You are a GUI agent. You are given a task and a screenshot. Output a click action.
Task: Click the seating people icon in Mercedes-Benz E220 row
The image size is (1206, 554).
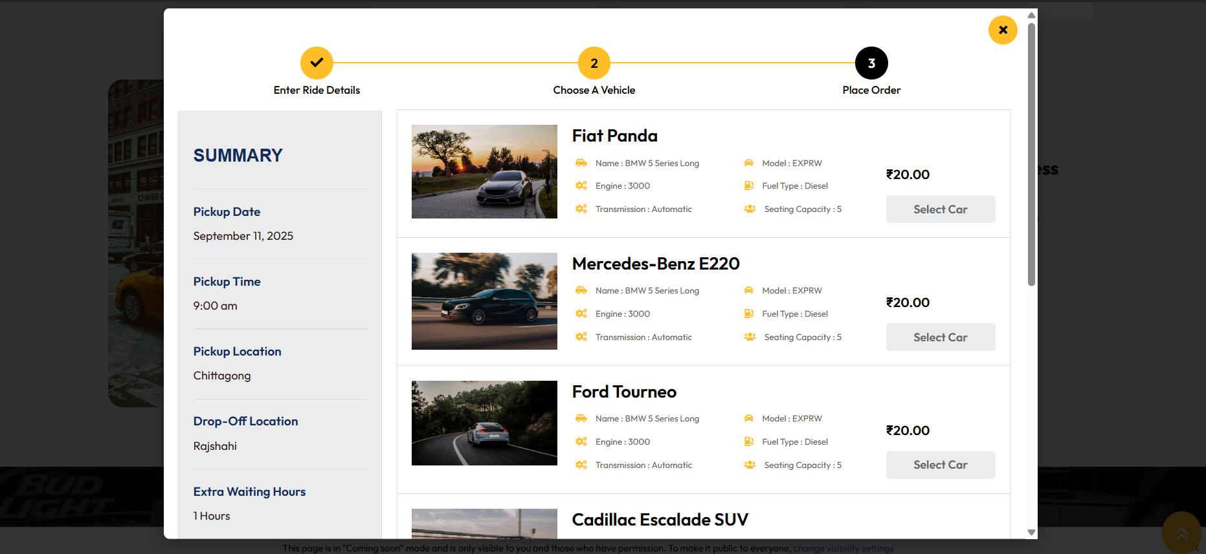[x=750, y=337]
